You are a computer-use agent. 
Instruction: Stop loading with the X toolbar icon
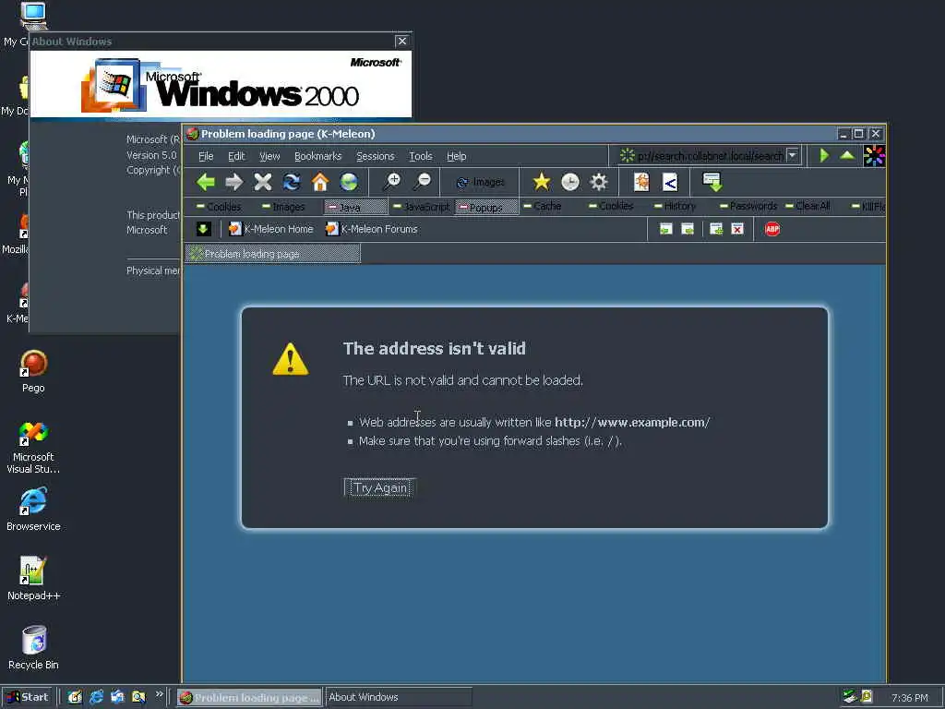pos(263,182)
